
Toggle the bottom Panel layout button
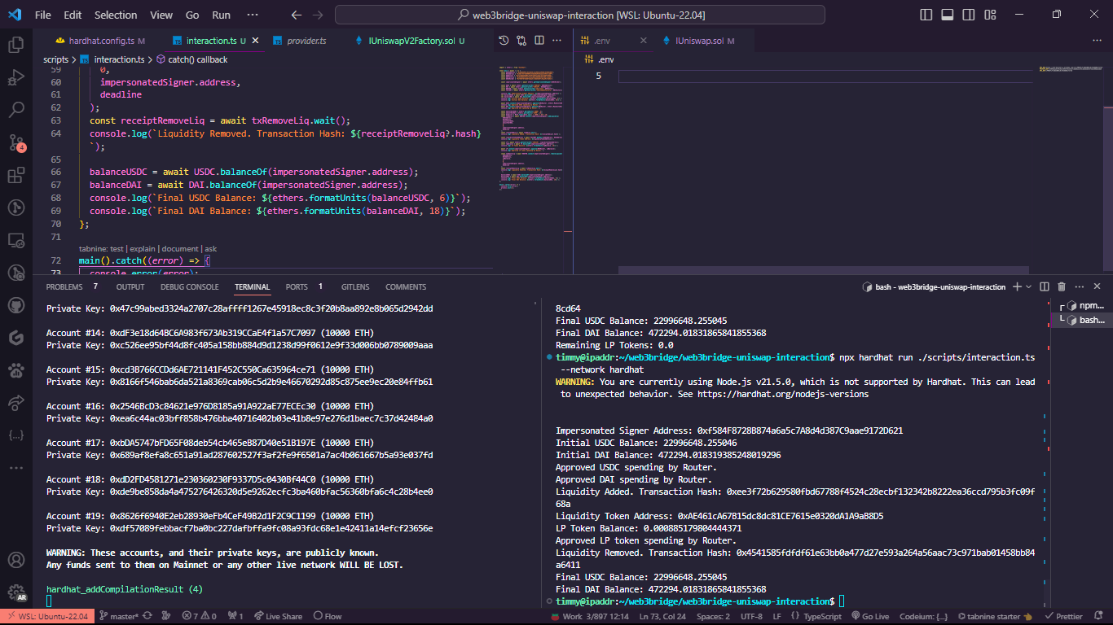click(948, 15)
